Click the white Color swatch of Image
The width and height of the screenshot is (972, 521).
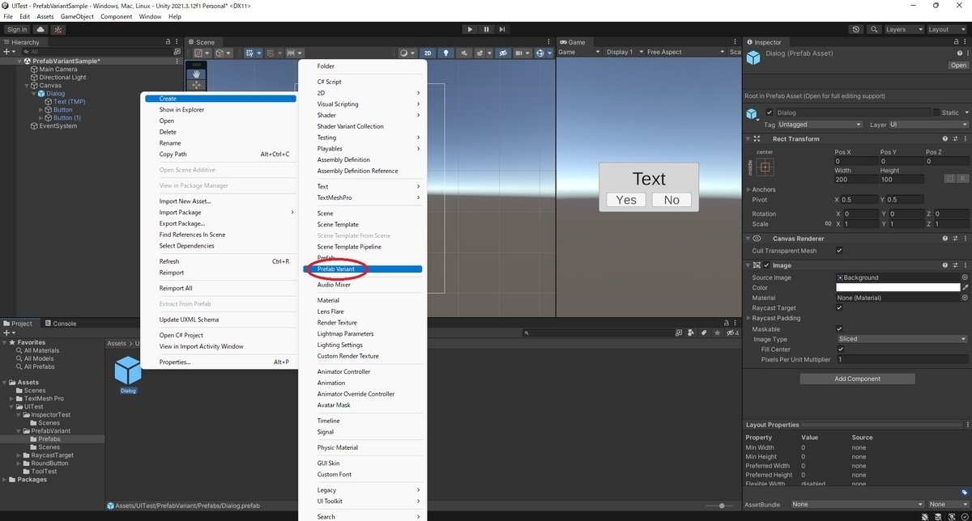(897, 288)
